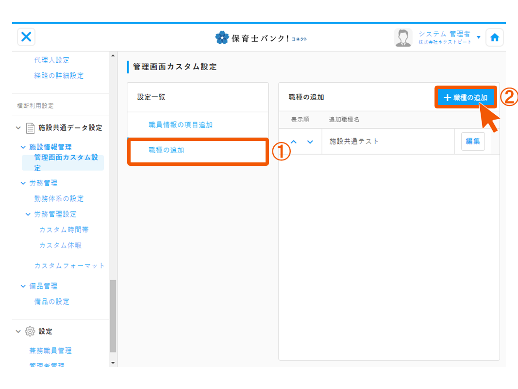The image size is (518, 389).
Task: Move 施設共通テスト up with up arrow
Action: pos(293,142)
